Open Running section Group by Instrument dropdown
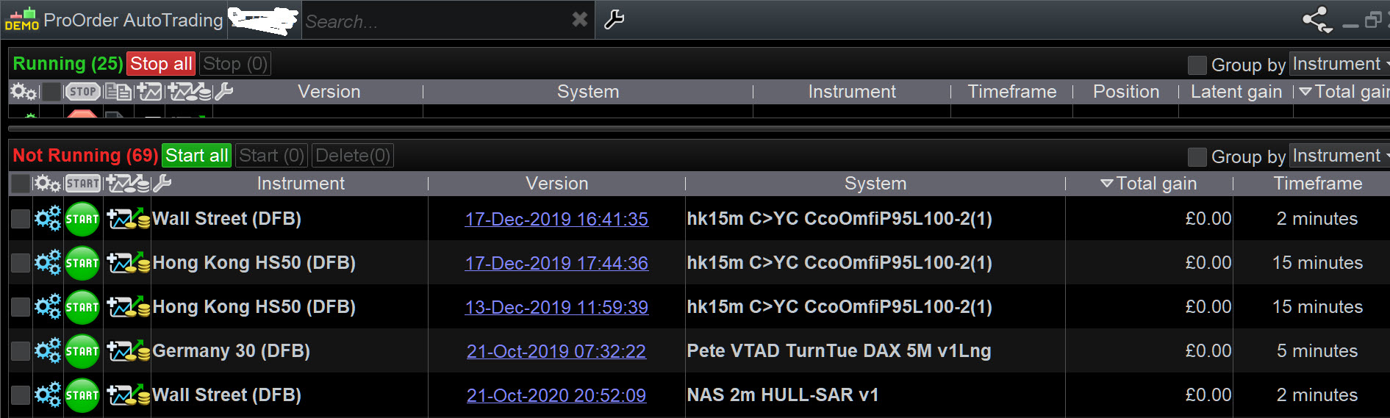1390x418 pixels. [1339, 65]
